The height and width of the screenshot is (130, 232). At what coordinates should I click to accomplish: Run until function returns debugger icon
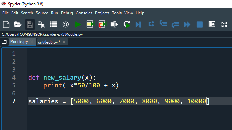(x=175, y=24)
